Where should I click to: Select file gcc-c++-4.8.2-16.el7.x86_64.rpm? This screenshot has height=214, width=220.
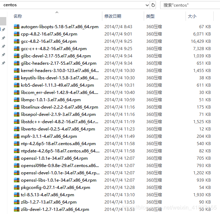(54, 48)
